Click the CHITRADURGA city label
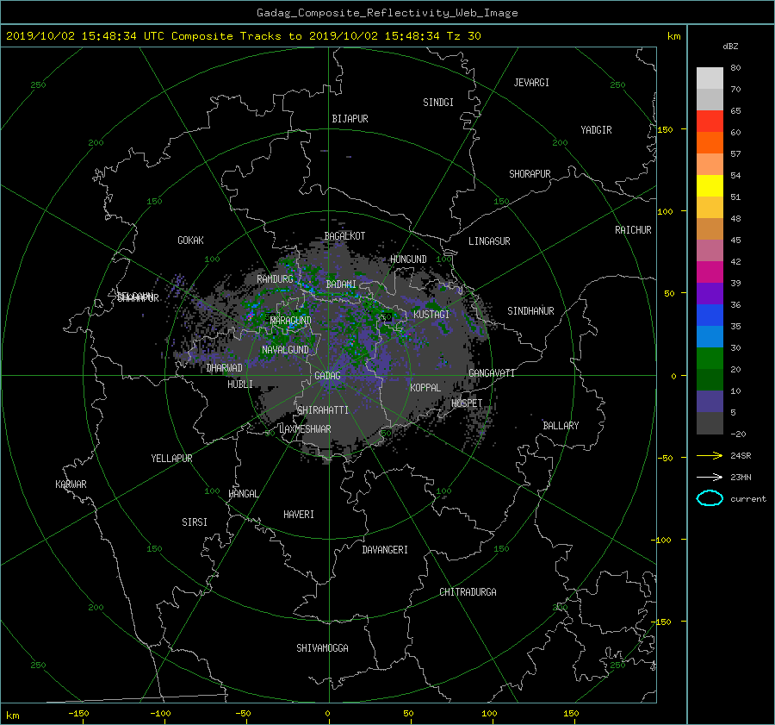Viewport: 775px width, 725px height. (468, 592)
